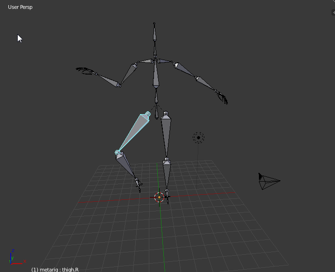
Task: Click the head bone at top of armature
Action: pos(154,32)
